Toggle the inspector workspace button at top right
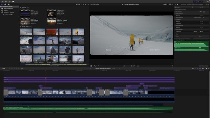 pos(202,1)
